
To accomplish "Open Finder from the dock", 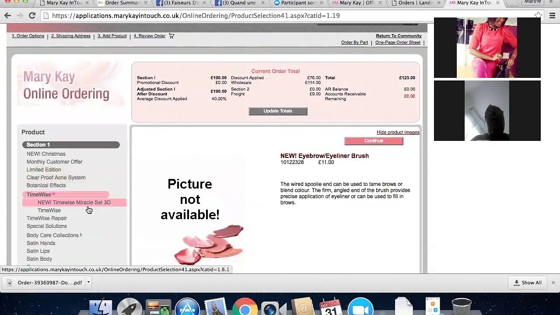I will (x=100, y=307).
